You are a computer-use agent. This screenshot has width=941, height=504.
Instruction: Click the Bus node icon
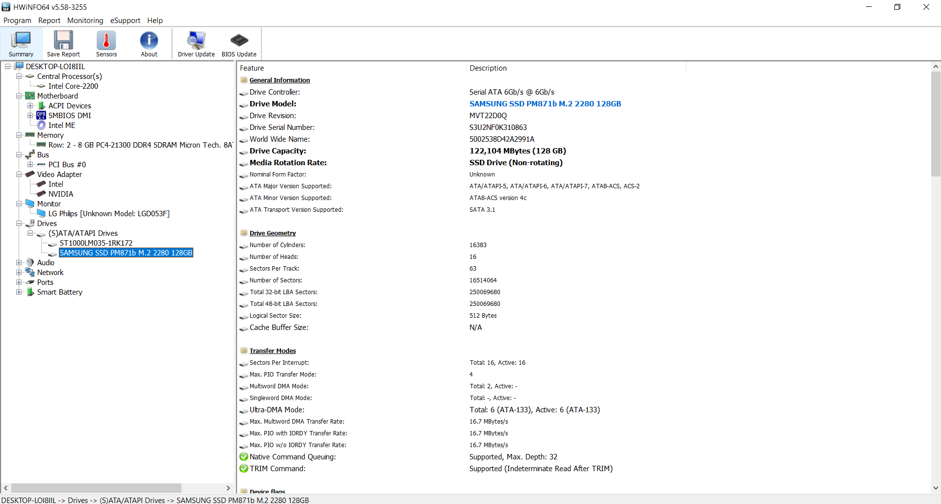pyautogui.click(x=30, y=154)
